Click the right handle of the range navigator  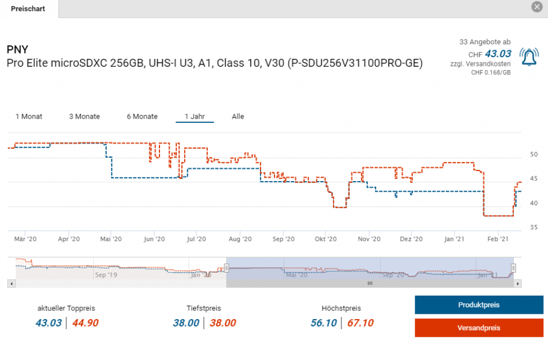point(513,268)
